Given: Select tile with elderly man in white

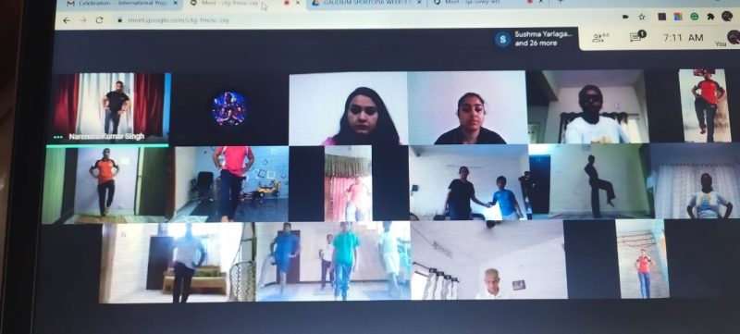Looking at the screenshot, I should pyautogui.click(x=489, y=260).
